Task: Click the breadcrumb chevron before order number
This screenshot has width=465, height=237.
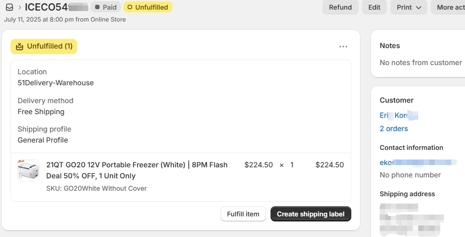Action: (x=20, y=7)
